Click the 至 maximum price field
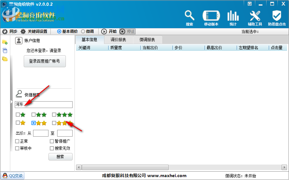 (x=65, y=133)
